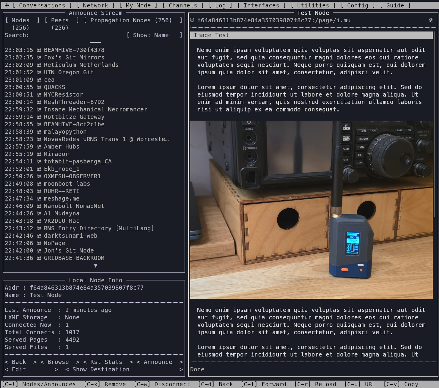
Task: Click the Browse button
Action: tap(60, 362)
